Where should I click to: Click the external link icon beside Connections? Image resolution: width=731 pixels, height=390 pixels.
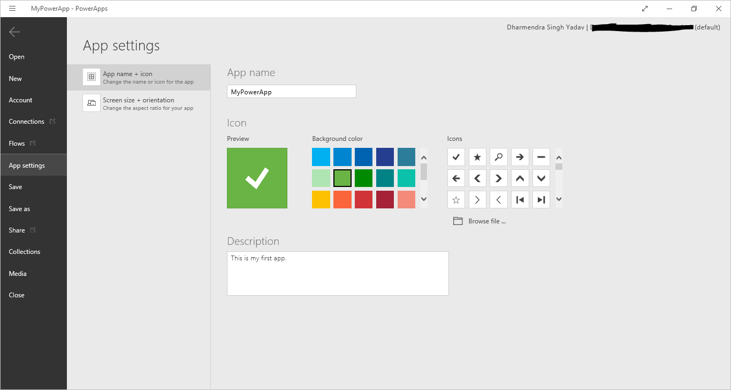click(x=52, y=121)
